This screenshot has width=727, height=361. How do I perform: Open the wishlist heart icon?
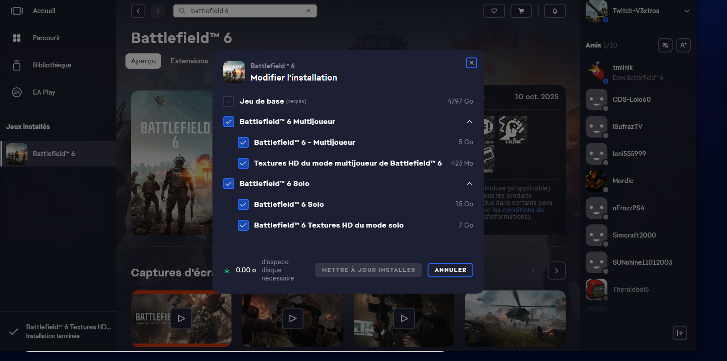[x=494, y=11]
